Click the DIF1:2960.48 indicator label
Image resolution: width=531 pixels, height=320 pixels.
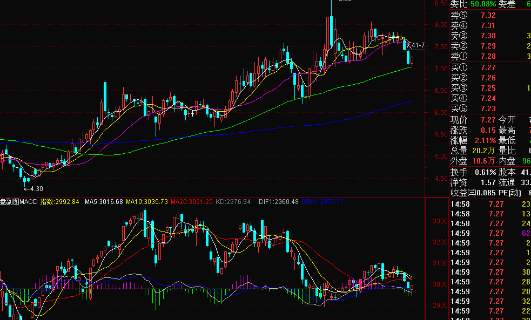[x=279, y=202]
